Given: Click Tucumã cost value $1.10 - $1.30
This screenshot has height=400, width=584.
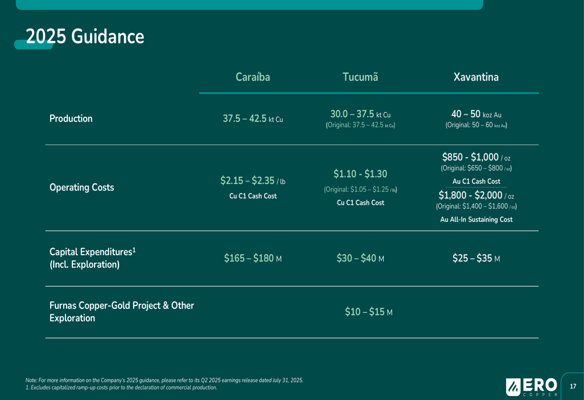Looking at the screenshot, I should (360, 174).
